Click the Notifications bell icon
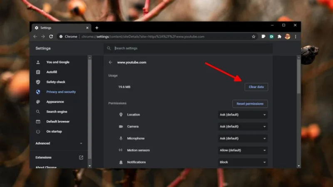Image resolution: width=333 pixels, height=187 pixels. coord(121,162)
